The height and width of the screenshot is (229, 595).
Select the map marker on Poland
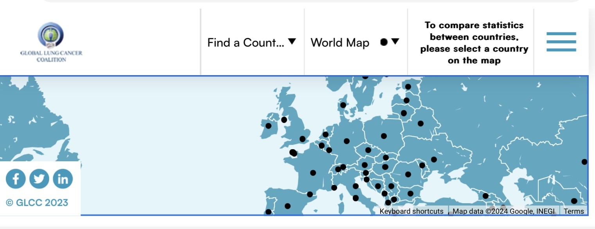click(x=384, y=136)
